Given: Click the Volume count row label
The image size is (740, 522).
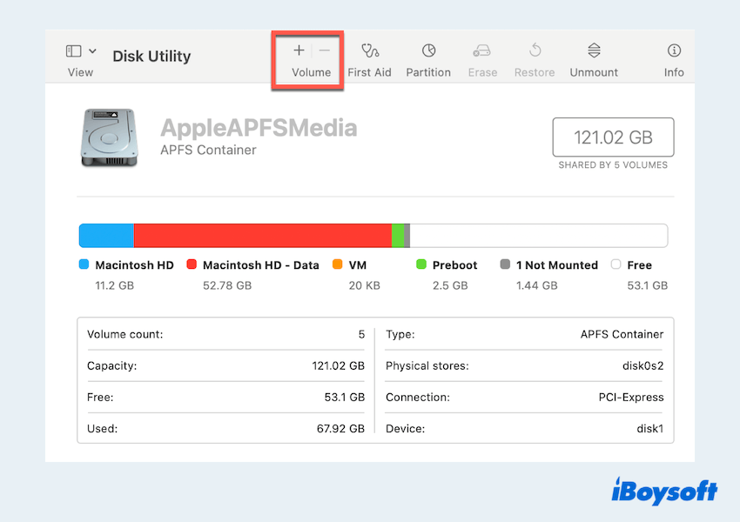Looking at the screenshot, I should [x=125, y=334].
